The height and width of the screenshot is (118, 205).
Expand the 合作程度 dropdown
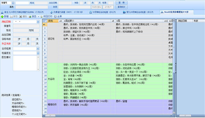(38, 49)
